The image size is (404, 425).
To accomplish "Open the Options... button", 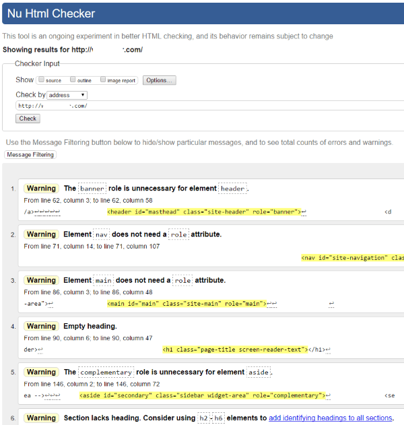I will tap(160, 80).
